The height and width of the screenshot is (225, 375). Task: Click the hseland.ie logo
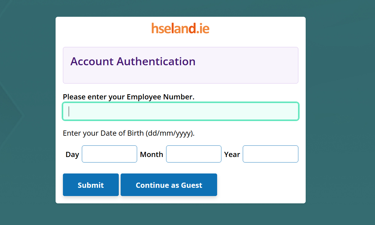[x=180, y=28]
